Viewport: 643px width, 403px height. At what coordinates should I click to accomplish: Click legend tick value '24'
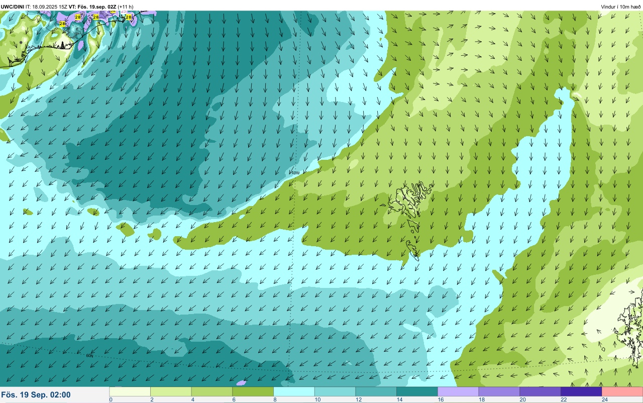point(605,399)
